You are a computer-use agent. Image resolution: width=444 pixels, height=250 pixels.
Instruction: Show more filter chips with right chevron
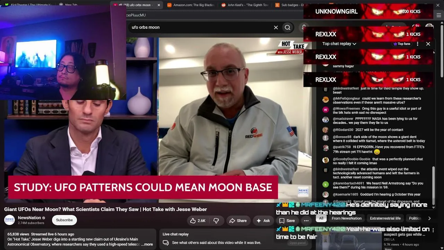[429, 218]
